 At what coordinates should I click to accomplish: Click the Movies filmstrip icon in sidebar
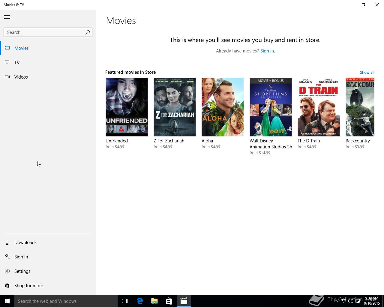coord(7,48)
